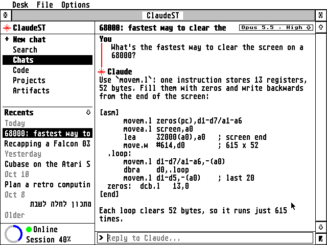This screenshot has width=327, height=245.
Task: Open the Projects section
Action: point(48,81)
